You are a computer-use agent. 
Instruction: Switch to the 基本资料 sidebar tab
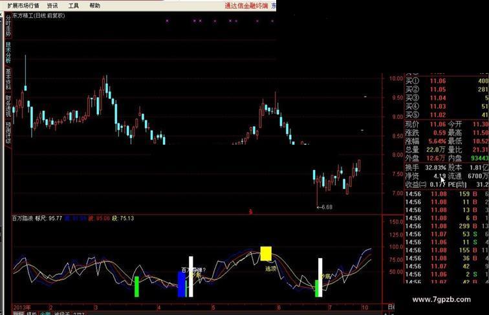tap(8, 79)
